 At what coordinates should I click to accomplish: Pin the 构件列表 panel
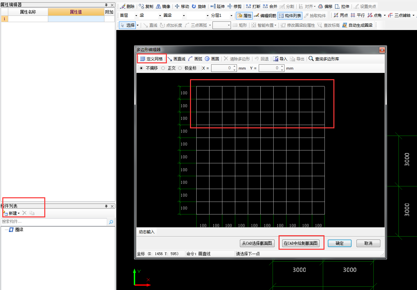[106, 206]
